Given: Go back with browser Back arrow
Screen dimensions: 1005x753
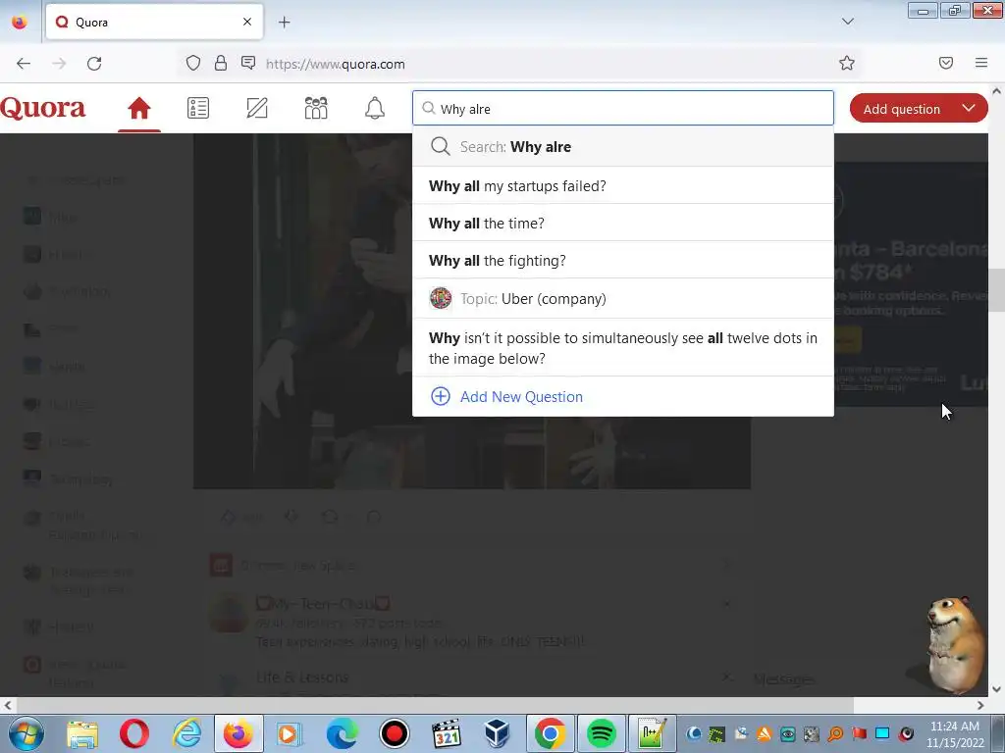Looking at the screenshot, I should 24,64.
